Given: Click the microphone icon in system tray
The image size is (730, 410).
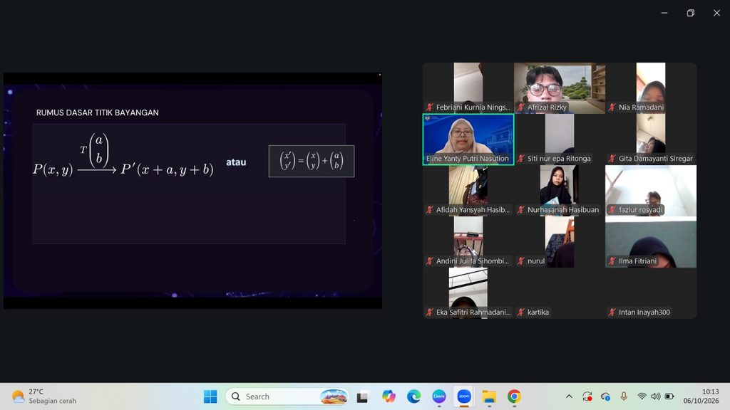Looking at the screenshot, I should [x=624, y=396].
